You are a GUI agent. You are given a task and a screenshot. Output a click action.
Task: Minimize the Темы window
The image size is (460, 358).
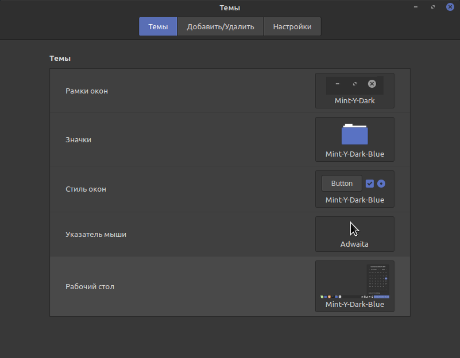[416, 7]
